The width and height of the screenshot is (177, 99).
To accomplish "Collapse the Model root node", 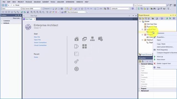I will click(140, 21).
